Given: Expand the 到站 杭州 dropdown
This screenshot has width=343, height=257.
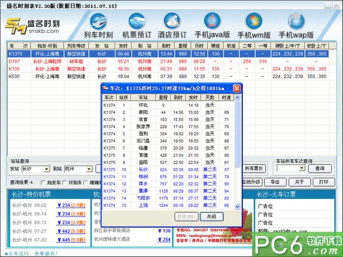Looking at the screenshot, I should (x=89, y=169).
